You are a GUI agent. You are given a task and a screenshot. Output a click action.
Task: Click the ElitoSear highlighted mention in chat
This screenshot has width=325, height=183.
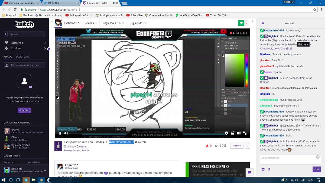[x=303, y=44]
